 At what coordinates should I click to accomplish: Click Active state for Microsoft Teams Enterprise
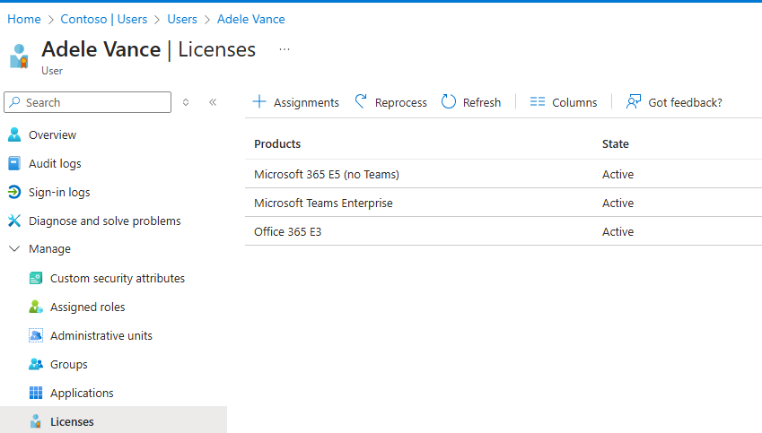point(617,203)
